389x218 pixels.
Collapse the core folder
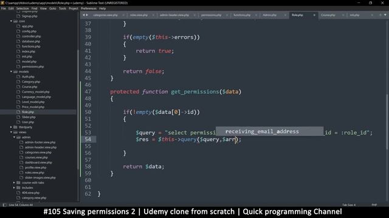click(x=11, y=21)
